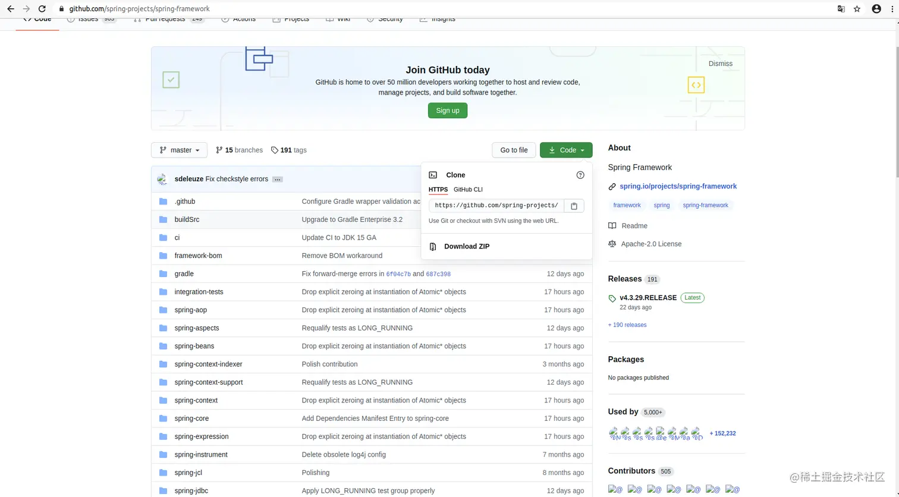Image resolution: width=899 pixels, height=497 pixels.
Task: Click the browser forward arrow
Action: [26, 9]
